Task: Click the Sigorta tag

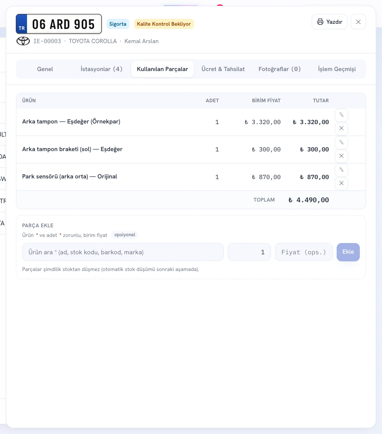Action: [118, 24]
